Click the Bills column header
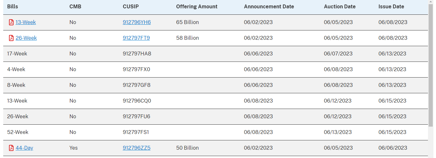 (13, 7)
